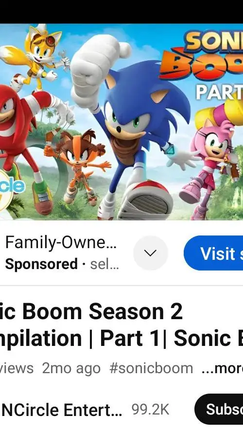Expand the ad details chevron button

point(150,253)
